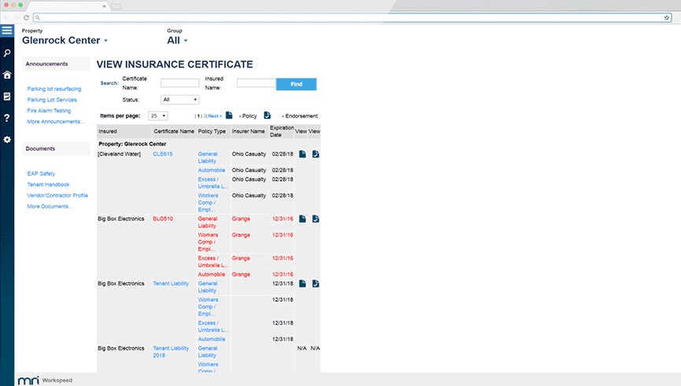Viewport: 681px width, 386px height.
Task: Go to home via sidebar house icon
Action: [x=7, y=75]
